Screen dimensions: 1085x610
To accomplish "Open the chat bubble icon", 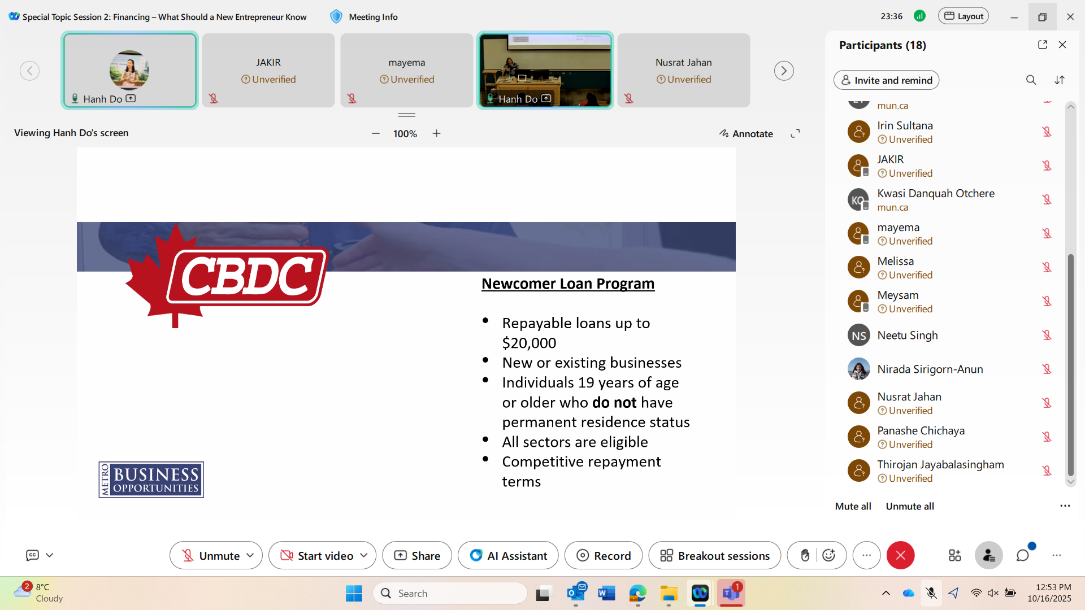I will 1023,556.
